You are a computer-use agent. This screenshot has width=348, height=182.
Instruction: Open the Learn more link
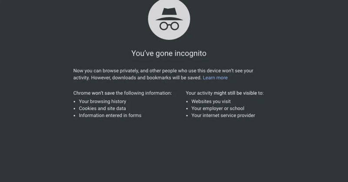215,78
